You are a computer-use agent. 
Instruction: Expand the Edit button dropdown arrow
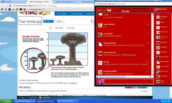pyautogui.click(x=52, y=21)
